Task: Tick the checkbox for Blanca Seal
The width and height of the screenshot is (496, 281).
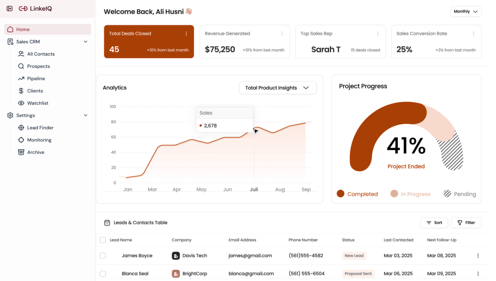Action: pyautogui.click(x=103, y=274)
